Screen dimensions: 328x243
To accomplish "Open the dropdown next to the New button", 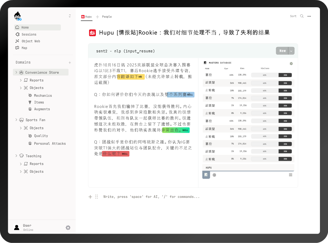I will (291, 51).
